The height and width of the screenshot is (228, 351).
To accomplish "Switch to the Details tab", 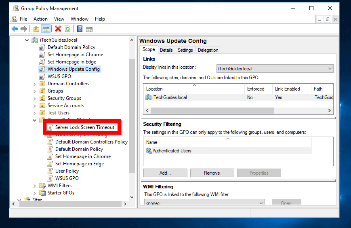I will (166, 50).
